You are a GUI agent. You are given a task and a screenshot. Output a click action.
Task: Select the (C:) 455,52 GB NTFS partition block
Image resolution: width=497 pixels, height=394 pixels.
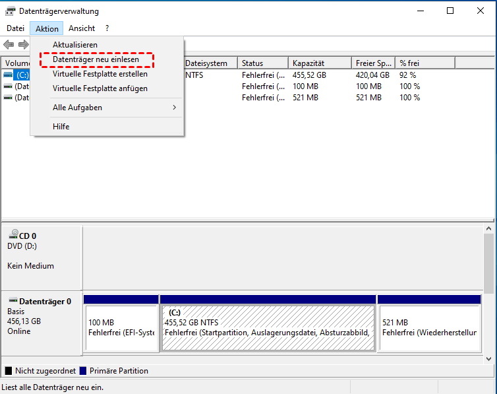click(268, 323)
